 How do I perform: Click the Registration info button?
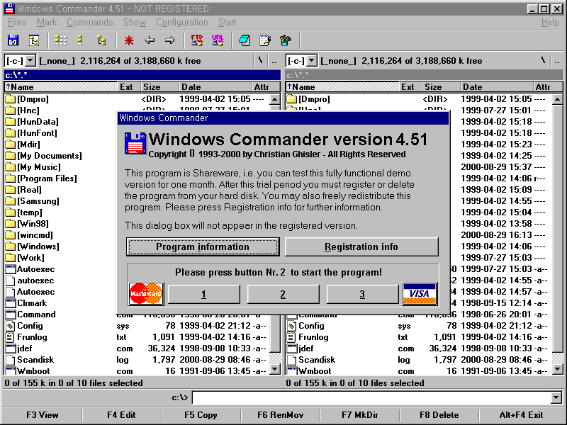tap(361, 246)
